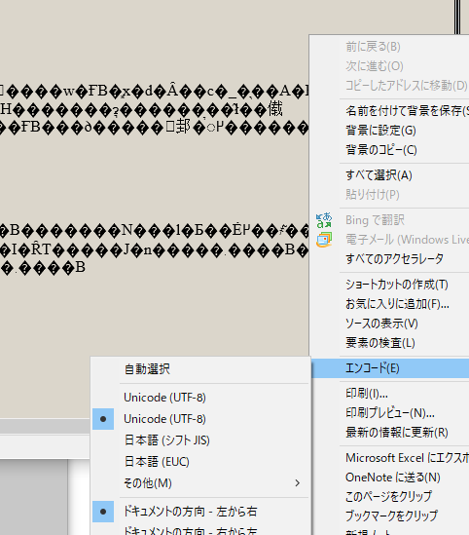Viewport: 469px width, 535px height.
Task: Click ブックマークをクリップ
Action: (x=391, y=516)
